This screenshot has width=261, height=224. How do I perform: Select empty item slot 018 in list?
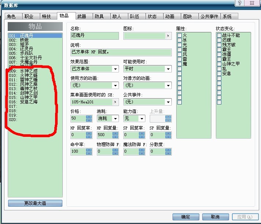click(x=35, y=111)
